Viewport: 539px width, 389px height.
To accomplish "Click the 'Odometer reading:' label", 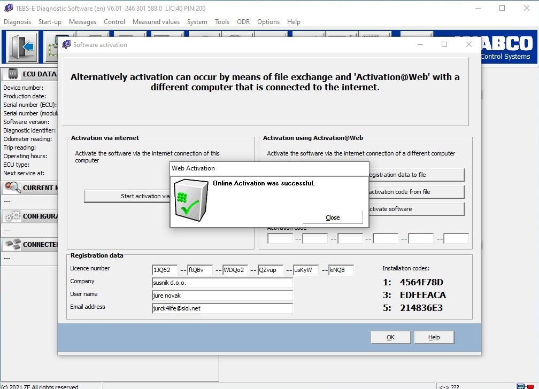I will [27, 139].
